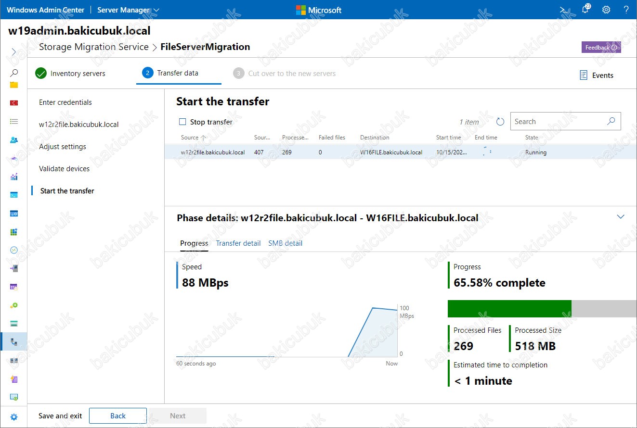Open the Roles and features icon
The width and height of the screenshot is (637, 428).
click(14, 268)
